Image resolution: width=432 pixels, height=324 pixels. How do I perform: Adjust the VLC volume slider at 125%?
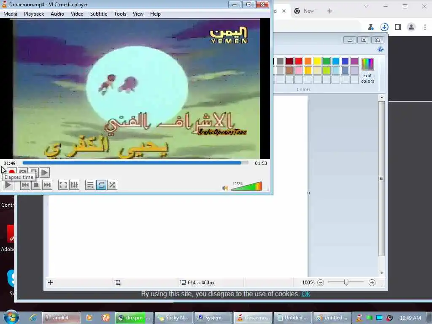[x=246, y=186]
